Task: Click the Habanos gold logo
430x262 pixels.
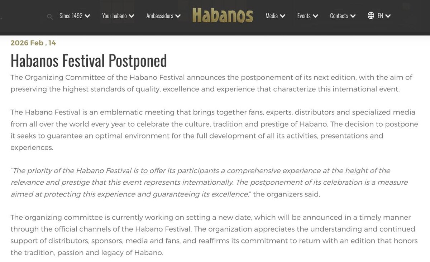Action: click(x=223, y=15)
